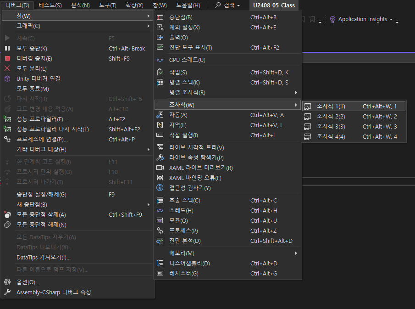Click the 라이브 시각적 트리 icon
415x309 pixels.
160,147
